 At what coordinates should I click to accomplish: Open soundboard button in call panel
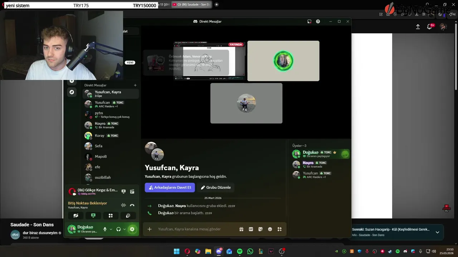(x=128, y=216)
